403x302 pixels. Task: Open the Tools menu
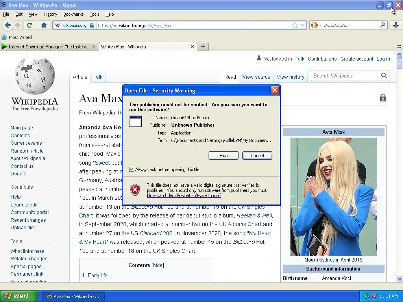(x=94, y=14)
